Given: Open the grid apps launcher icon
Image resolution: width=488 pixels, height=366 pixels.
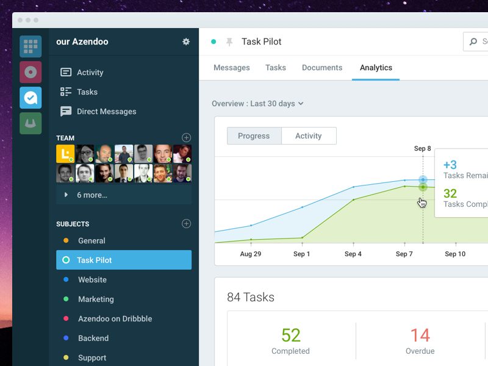Looking at the screenshot, I should tap(30, 46).
